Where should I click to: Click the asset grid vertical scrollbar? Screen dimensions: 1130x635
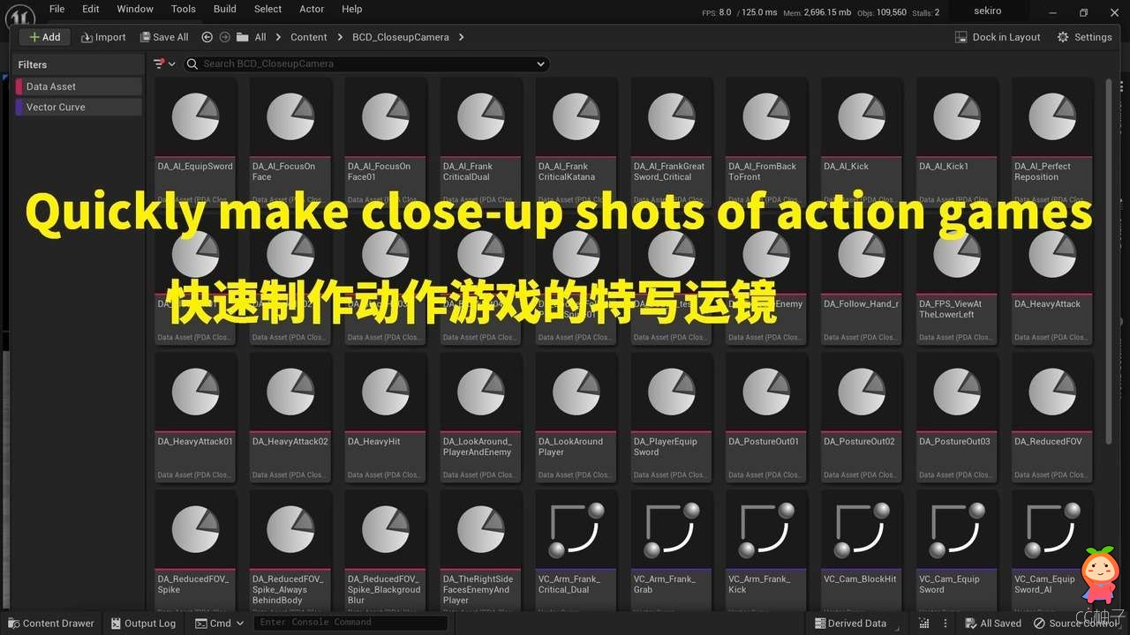1110,260
